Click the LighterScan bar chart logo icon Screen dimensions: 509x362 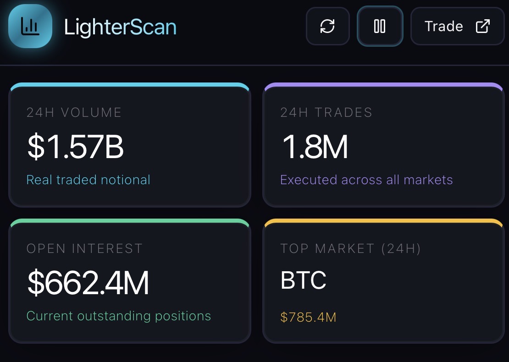pos(30,26)
